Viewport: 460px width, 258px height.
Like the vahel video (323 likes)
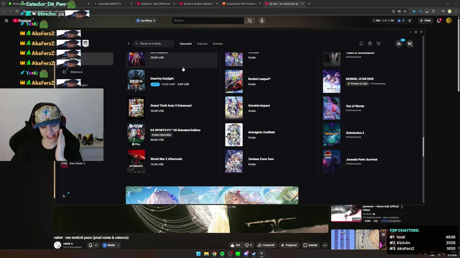click(235, 245)
